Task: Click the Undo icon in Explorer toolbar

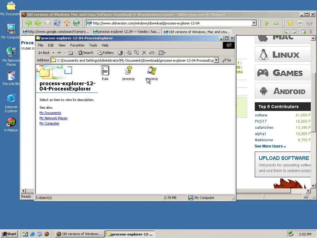Action: (x=151, y=53)
